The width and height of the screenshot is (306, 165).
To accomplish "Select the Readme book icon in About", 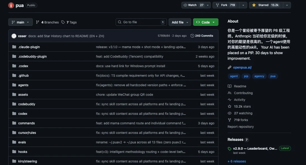I will click(230, 86).
